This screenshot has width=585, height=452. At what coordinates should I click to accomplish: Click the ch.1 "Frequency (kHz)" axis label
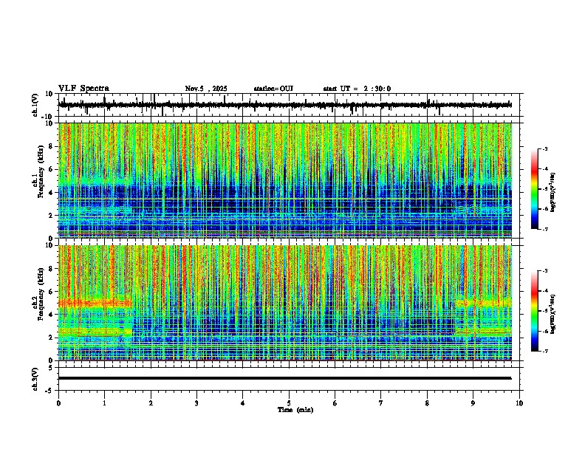(41, 171)
